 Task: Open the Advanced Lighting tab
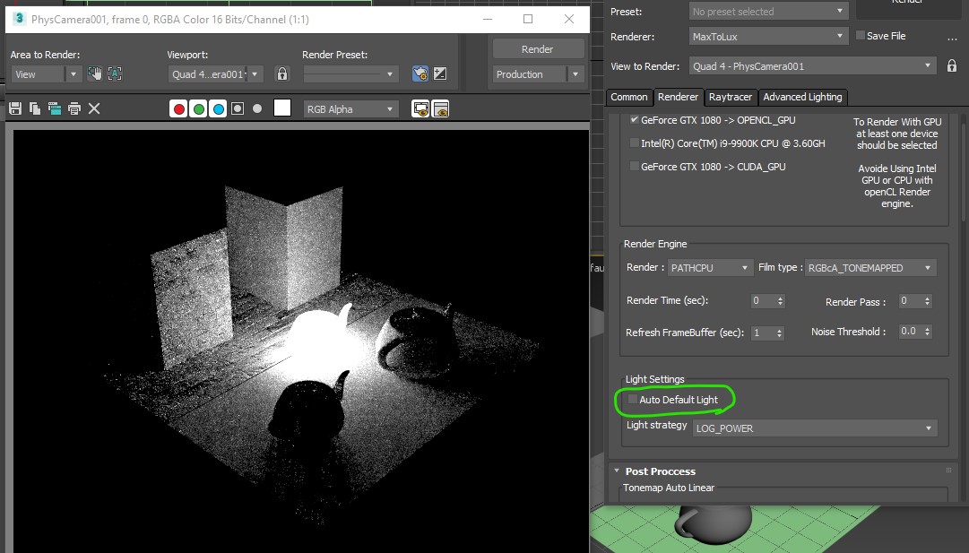pos(802,97)
